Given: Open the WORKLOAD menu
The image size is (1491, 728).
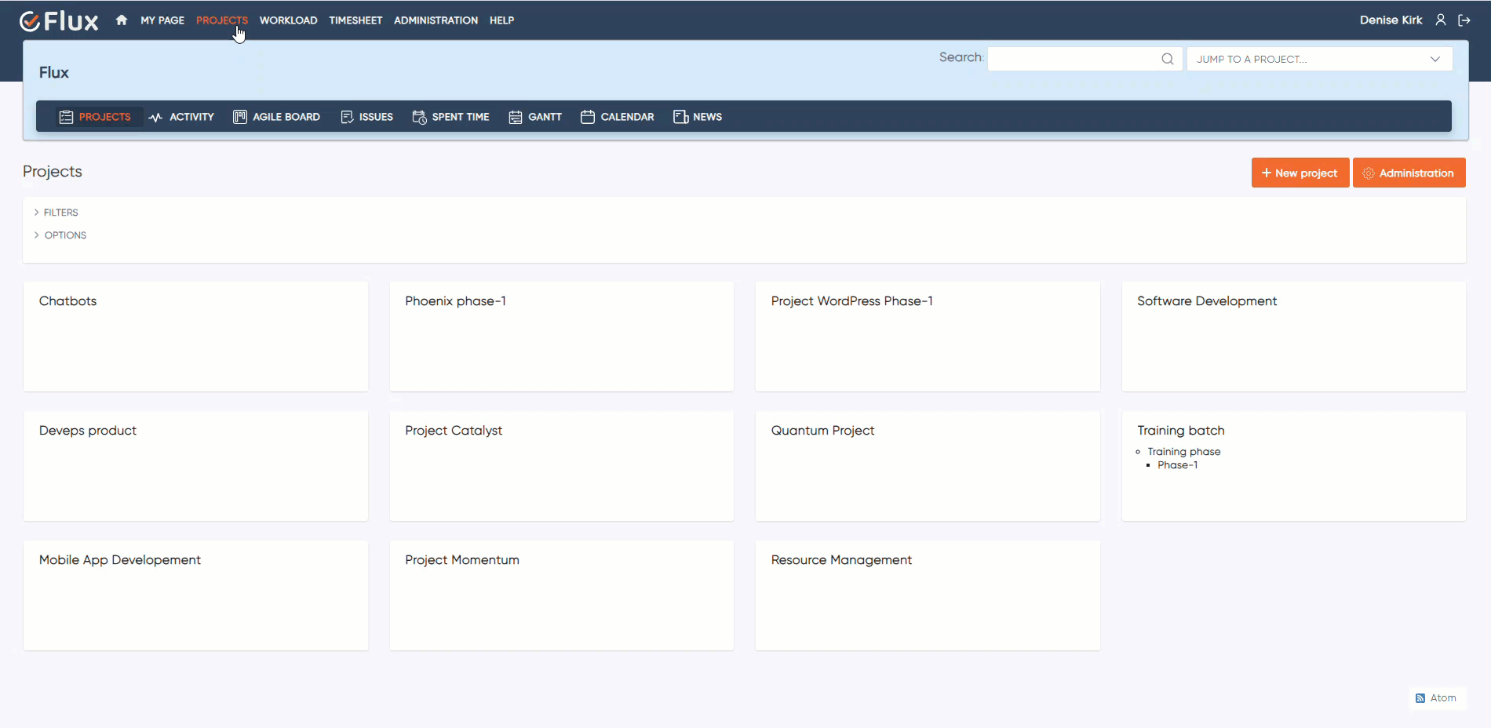Looking at the screenshot, I should 288,20.
